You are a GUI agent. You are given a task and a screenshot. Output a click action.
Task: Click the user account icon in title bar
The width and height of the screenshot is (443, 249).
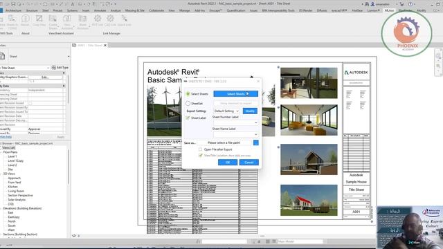(372, 4)
